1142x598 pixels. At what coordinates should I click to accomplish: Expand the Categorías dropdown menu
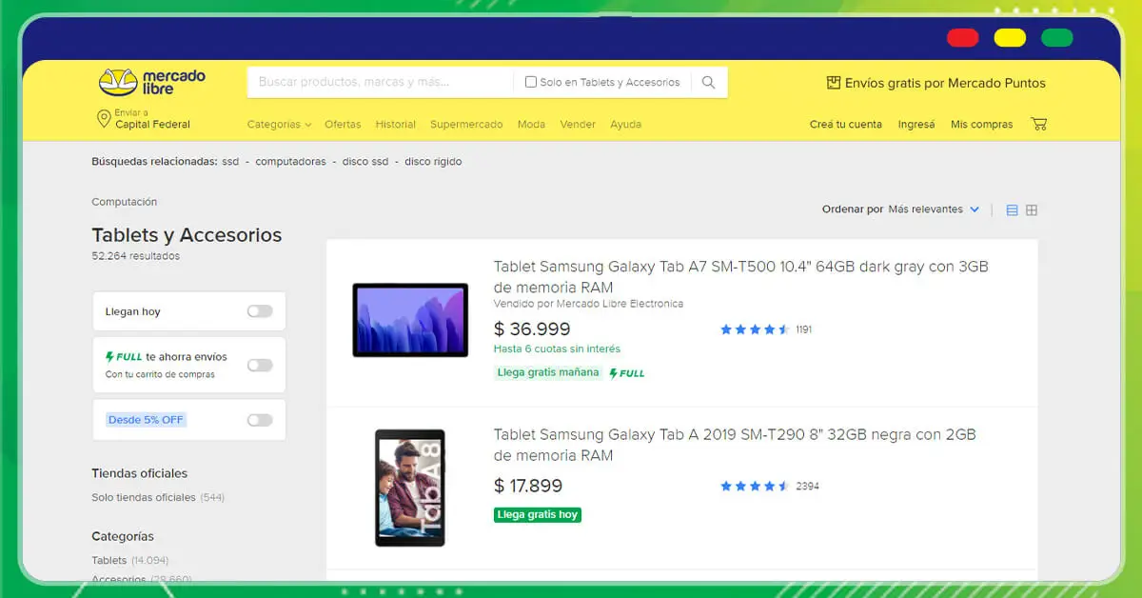pyautogui.click(x=279, y=125)
